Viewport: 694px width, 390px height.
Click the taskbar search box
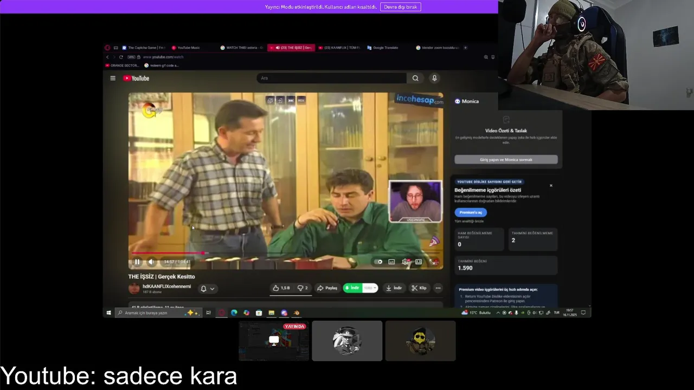tap(158, 313)
